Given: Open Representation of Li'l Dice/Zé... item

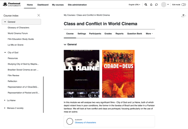Looking at the screenshot, I should tap(23, 87).
